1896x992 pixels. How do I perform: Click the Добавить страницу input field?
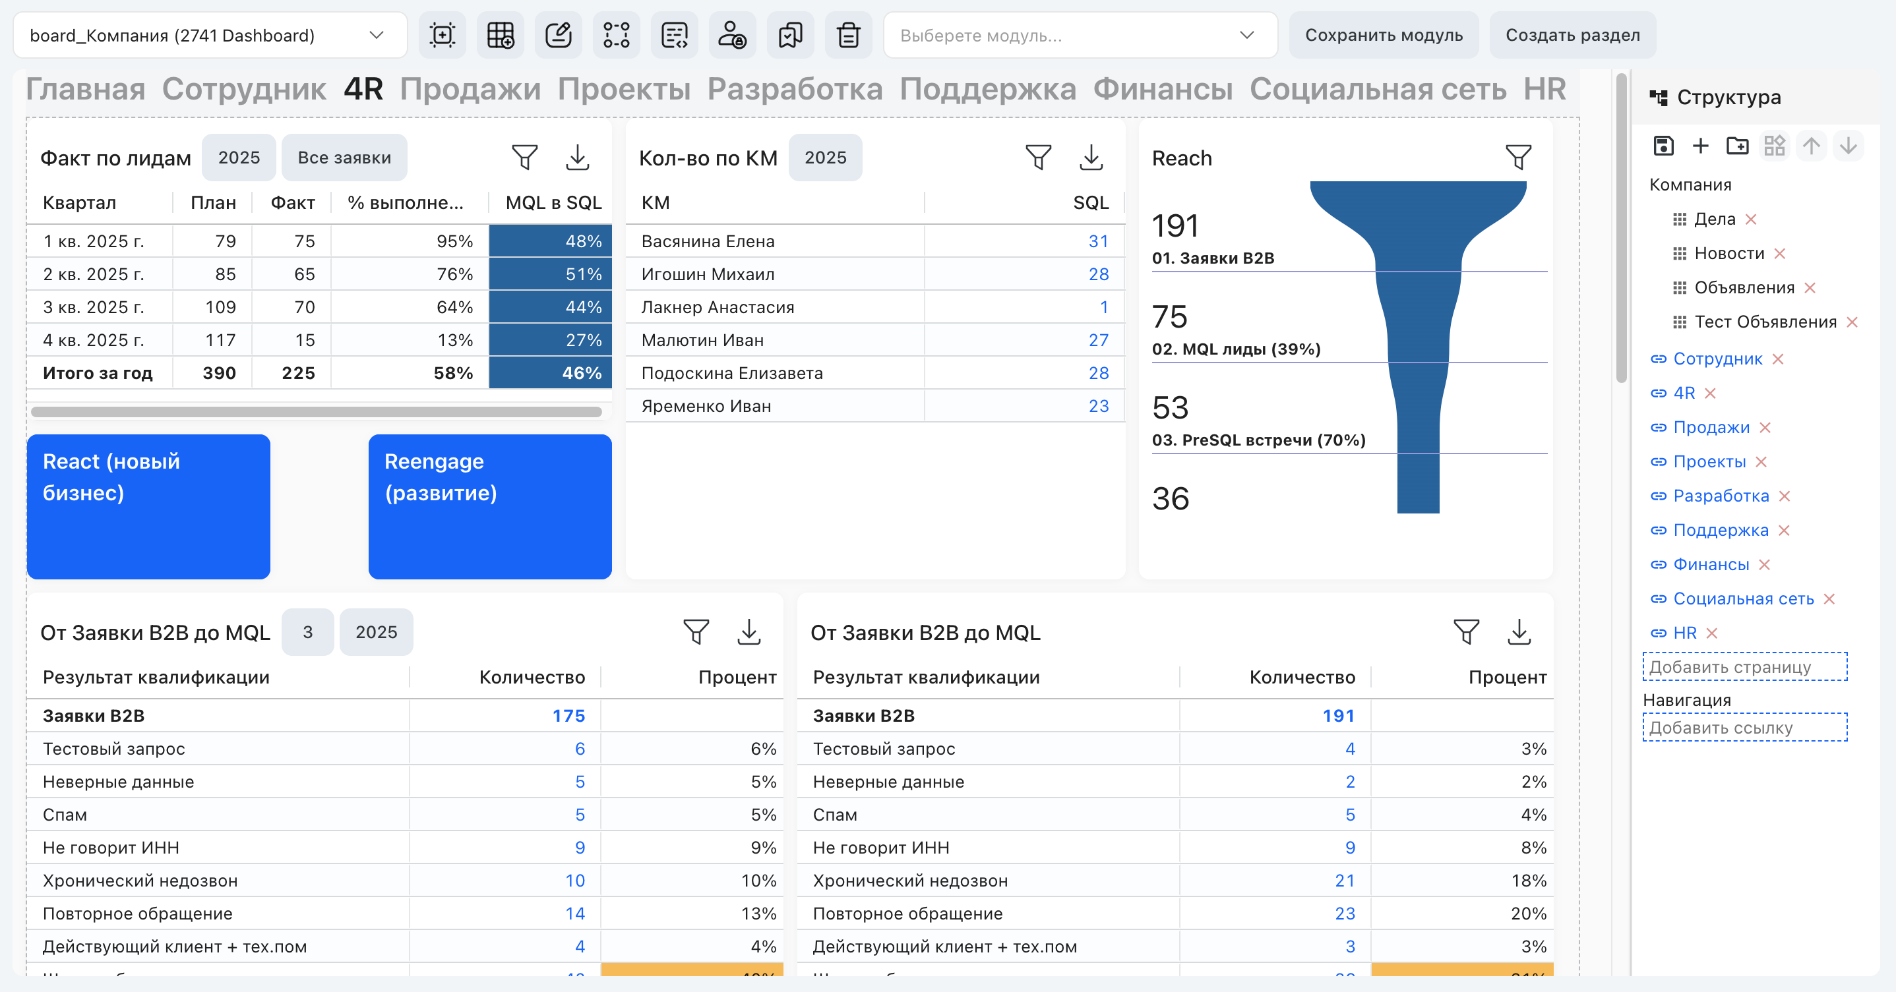pos(1745,667)
